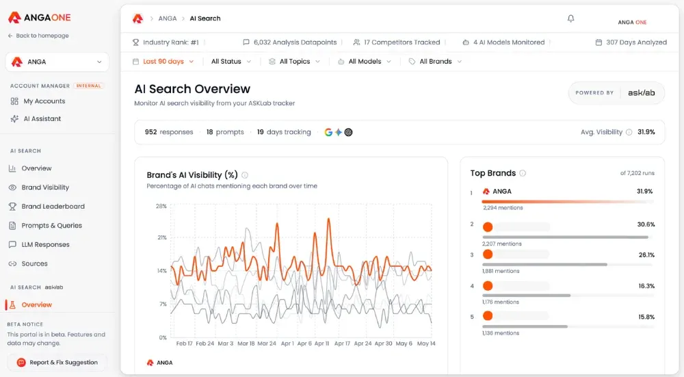Click info icon beside Brand's AI Visibility
This screenshot has height=377, width=684.
pos(245,175)
